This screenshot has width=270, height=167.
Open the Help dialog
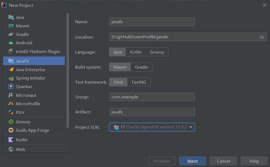tap(254, 161)
